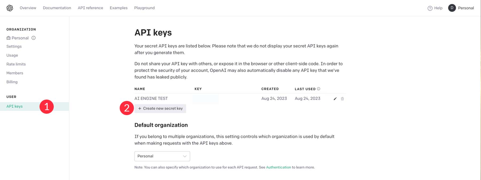Open the Authentication link
This screenshot has height=180, width=481.
278,167
